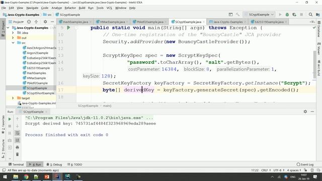Open Ant Build side tool window
This screenshot has height=181, width=322.
[x=319, y=68]
